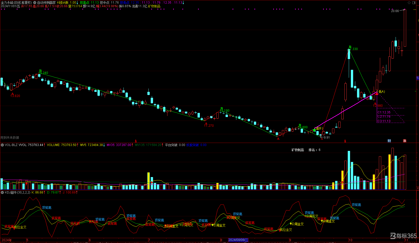Select the 金力永磁(日线.前复权) title
The height and width of the screenshot is (243, 419).
(x=16, y=3)
